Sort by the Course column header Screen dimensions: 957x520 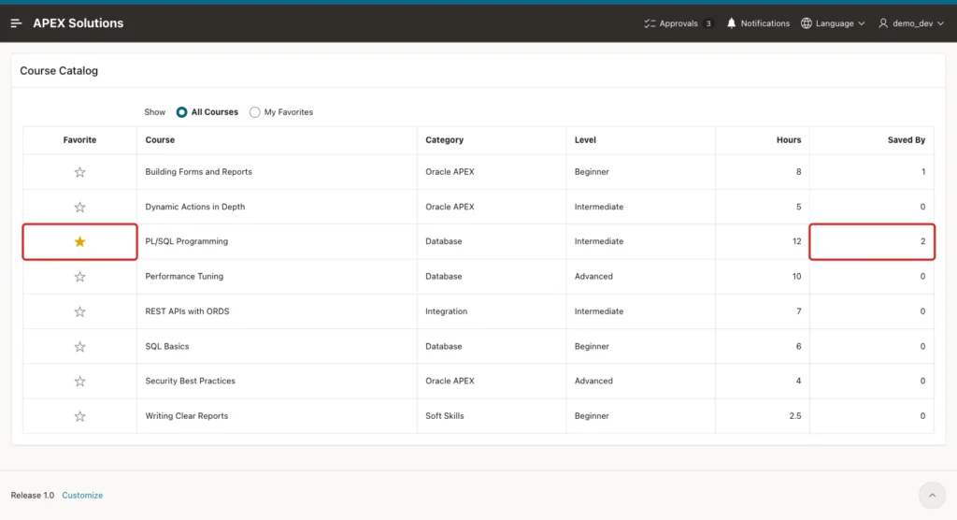(x=160, y=140)
